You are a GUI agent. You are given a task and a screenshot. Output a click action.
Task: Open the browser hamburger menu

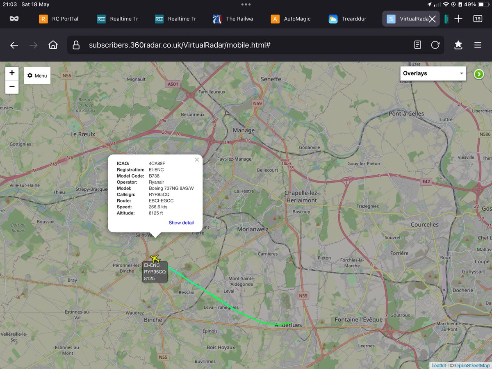[x=478, y=45]
